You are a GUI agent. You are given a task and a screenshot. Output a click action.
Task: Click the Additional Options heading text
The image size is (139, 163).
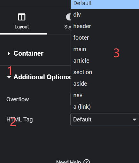42,77
